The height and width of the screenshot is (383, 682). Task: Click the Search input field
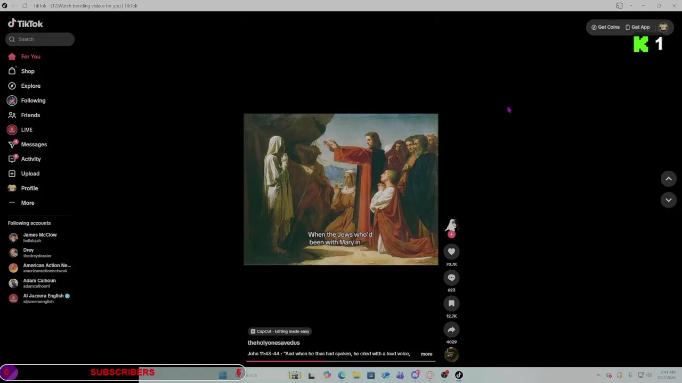pos(40,39)
